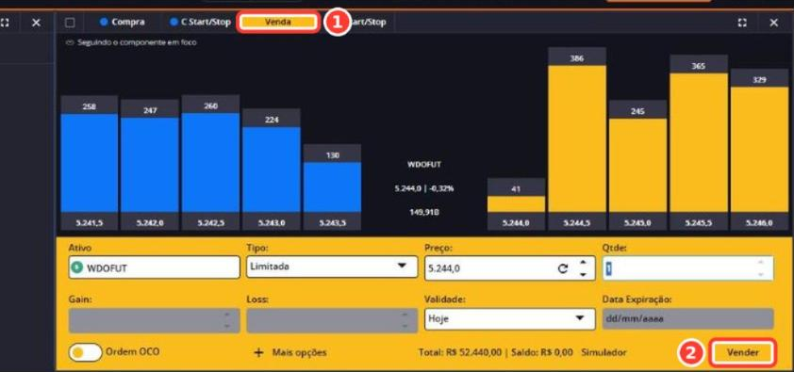Click the blue bid bar showing 258
The image size is (794, 372).
[x=90, y=163]
